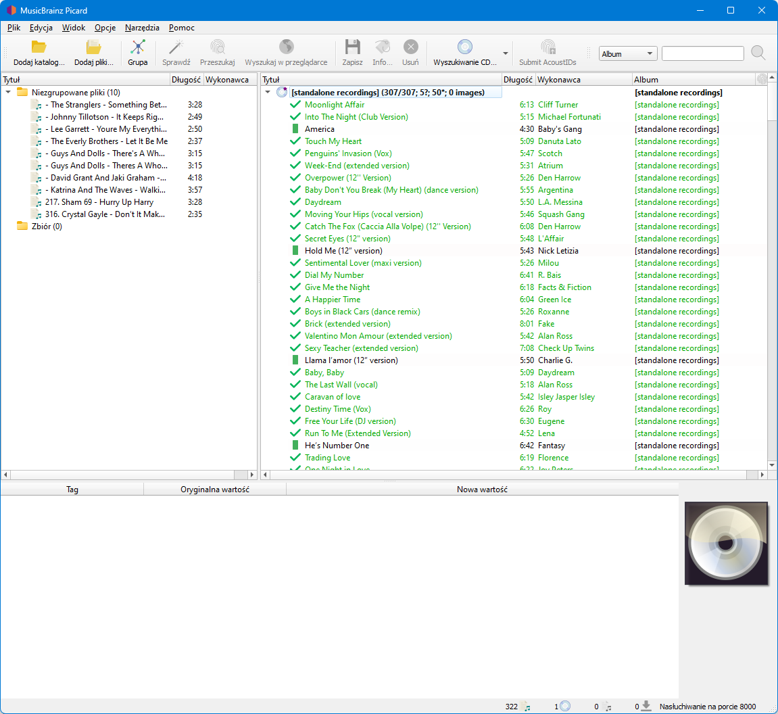Viewport: 778px width, 714px height.
Task: Click the fingerprint column header icon
Action: pyautogui.click(x=762, y=79)
